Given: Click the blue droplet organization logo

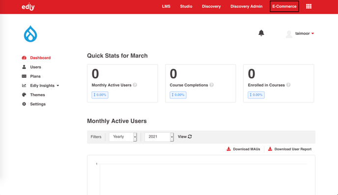Looking at the screenshot, I should tap(30, 34).
